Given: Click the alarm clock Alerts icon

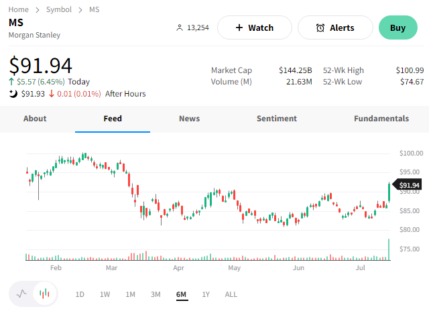Looking at the screenshot, I should pyautogui.click(x=320, y=28).
